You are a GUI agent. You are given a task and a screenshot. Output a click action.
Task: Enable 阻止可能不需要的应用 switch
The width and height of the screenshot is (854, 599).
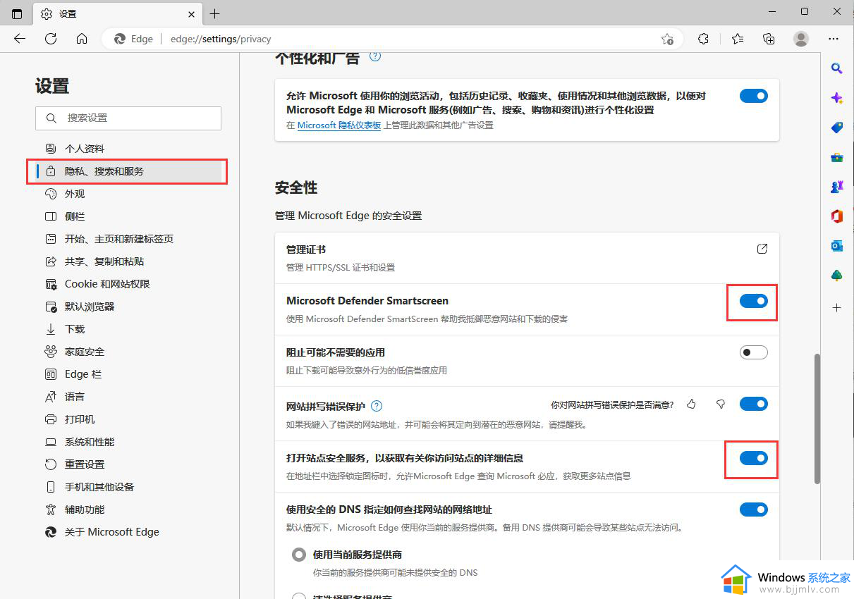pyautogui.click(x=753, y=352)
